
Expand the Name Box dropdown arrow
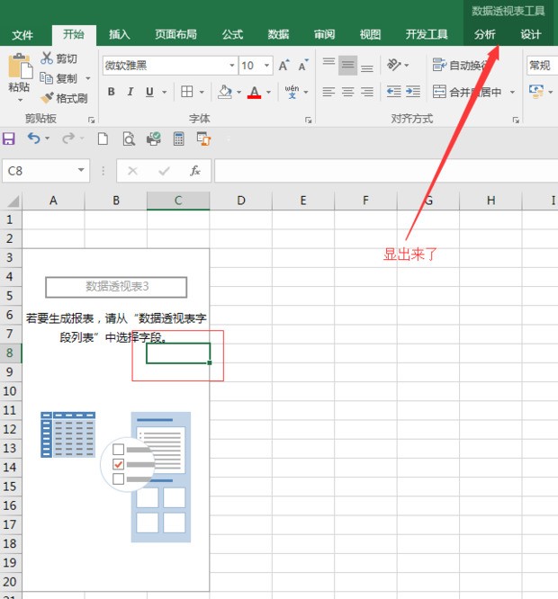pyautogui.click(x=82, y=171)
